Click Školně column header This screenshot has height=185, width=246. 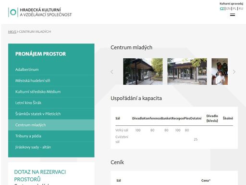coord(228,119)
